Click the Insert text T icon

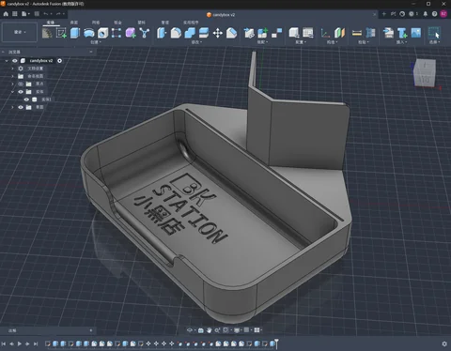tap(402, 33)
